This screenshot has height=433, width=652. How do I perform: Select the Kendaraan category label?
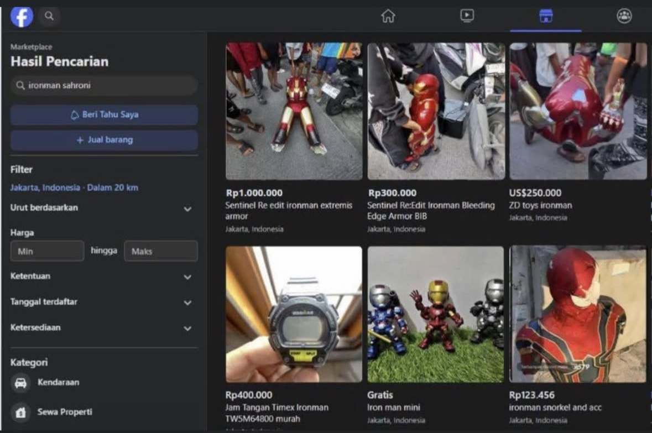[58, 382]
